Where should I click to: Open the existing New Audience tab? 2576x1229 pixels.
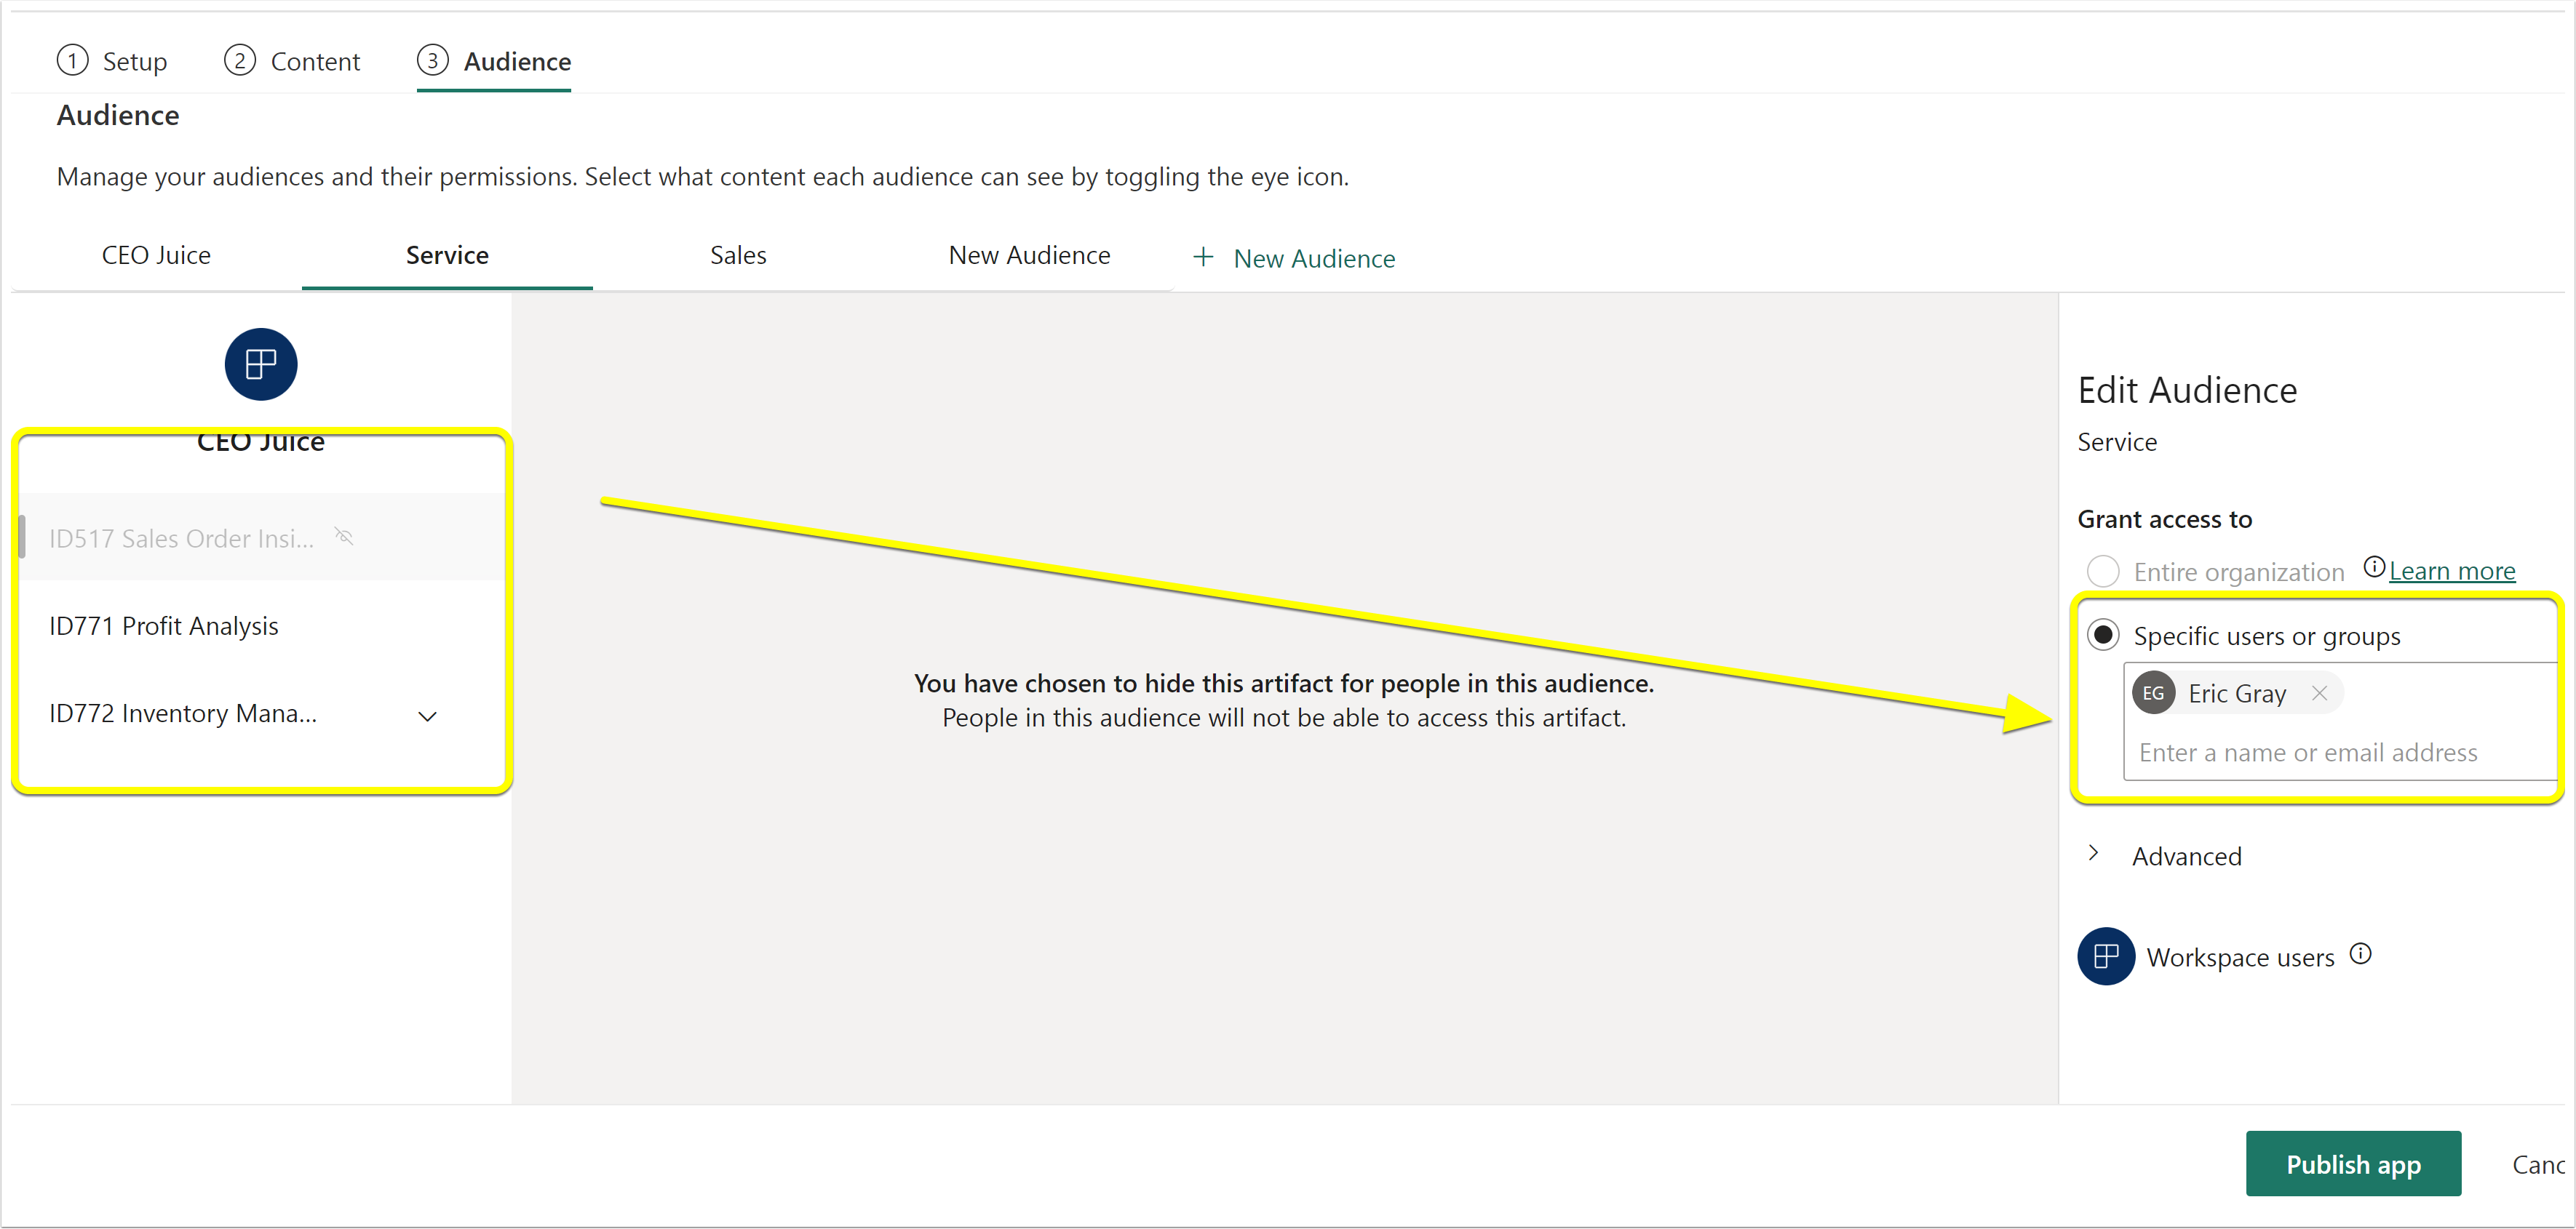pyautogui.click(x=1029, y=256)
